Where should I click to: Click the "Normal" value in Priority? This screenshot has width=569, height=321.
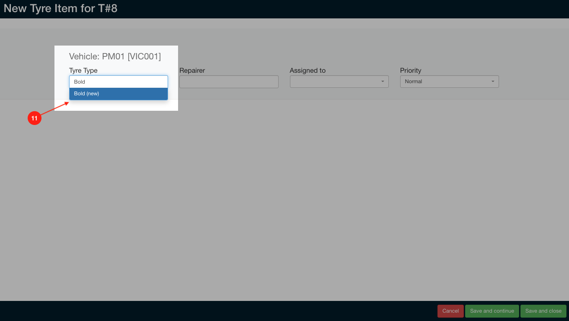pyautogui.click(x=414, y=82)
